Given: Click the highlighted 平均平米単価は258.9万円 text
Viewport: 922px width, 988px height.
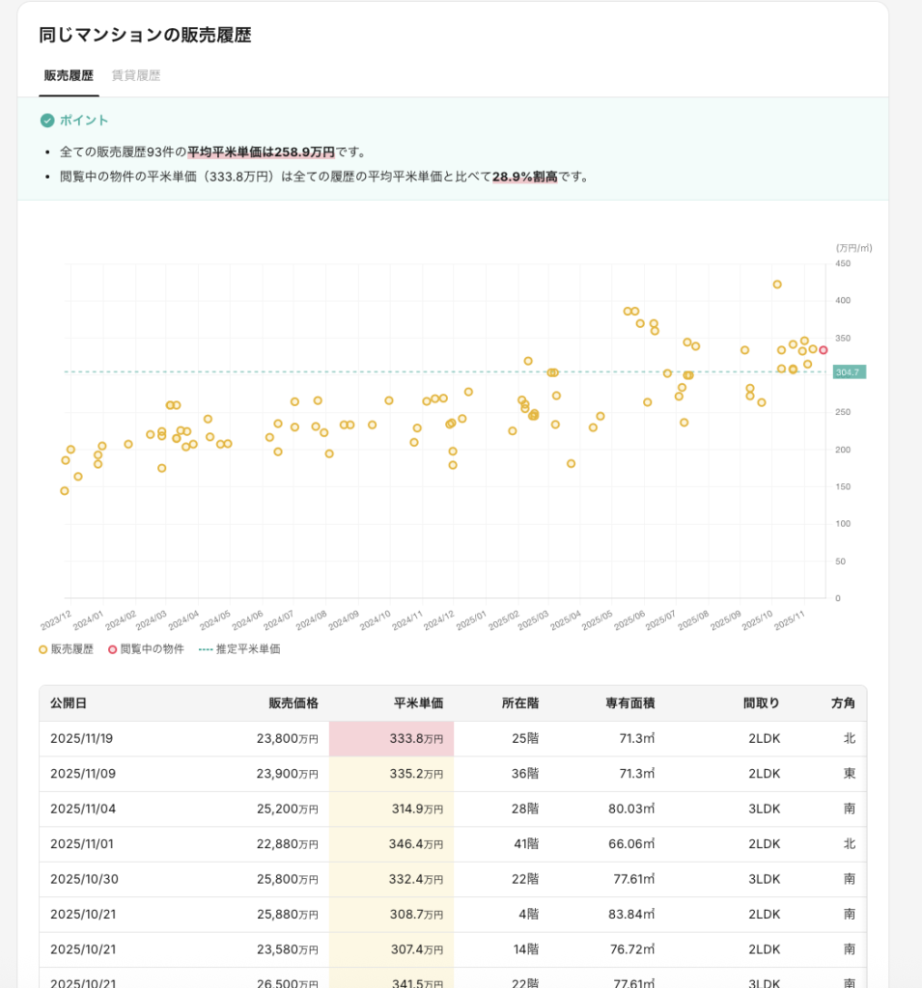Looking at the screenshot, I should click(261, 152).
